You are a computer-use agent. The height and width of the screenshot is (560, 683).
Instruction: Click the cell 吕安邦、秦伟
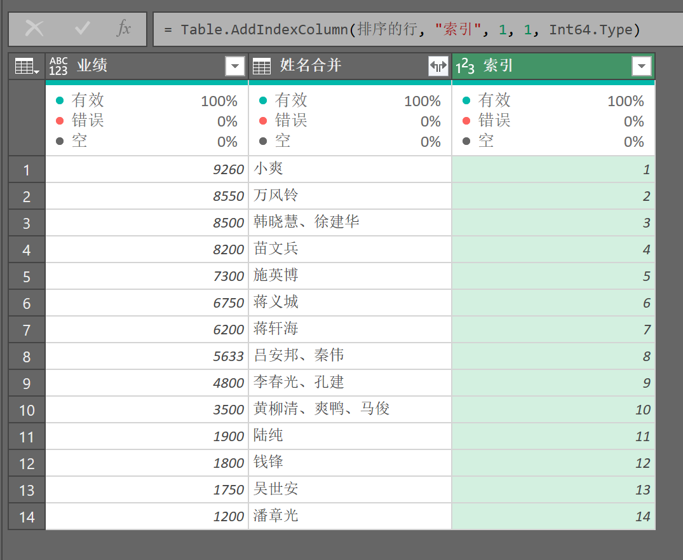click(350, 357)
